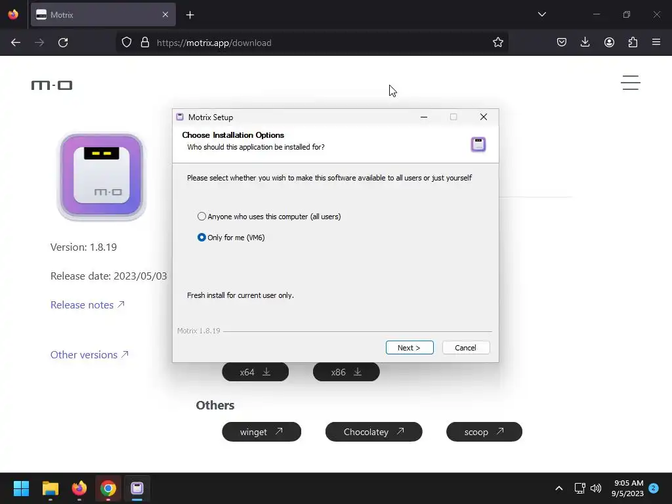
Task: Show hidden system tray icons
Action: coord(559,488)
